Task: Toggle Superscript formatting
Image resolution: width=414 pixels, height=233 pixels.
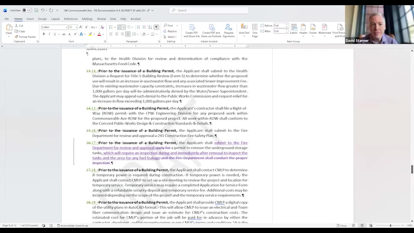Action: click(x=75, y=34)
